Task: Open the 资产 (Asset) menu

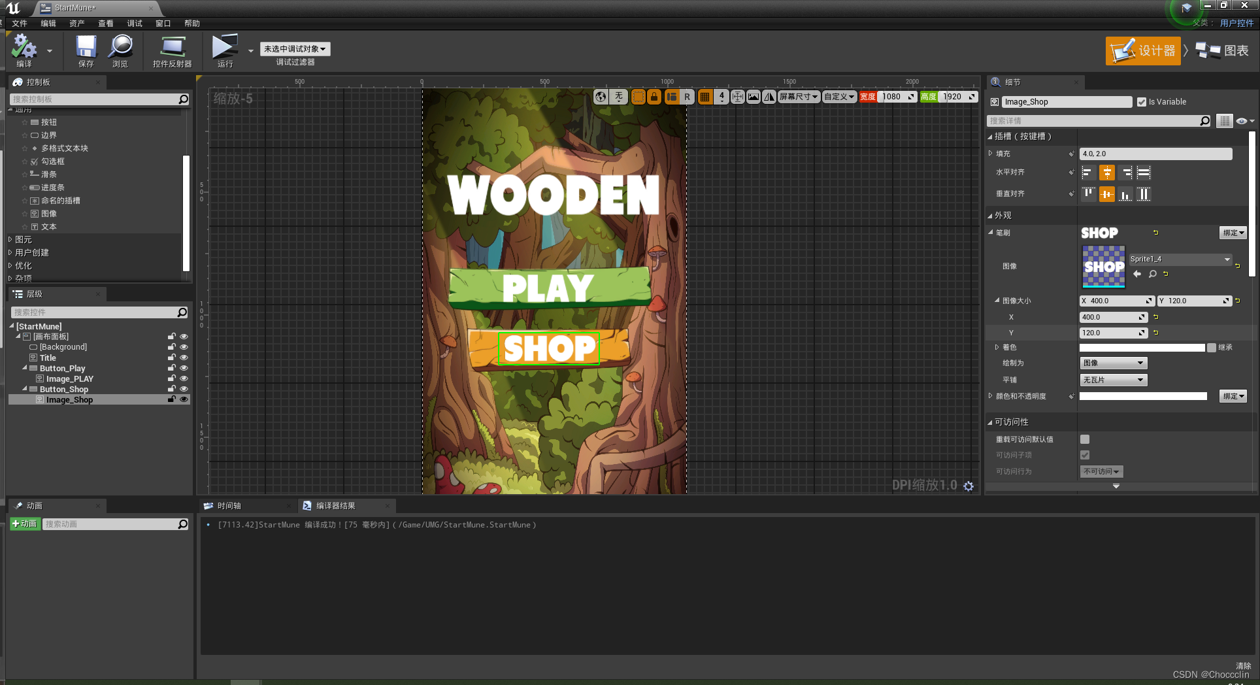Action: (77, 24)
